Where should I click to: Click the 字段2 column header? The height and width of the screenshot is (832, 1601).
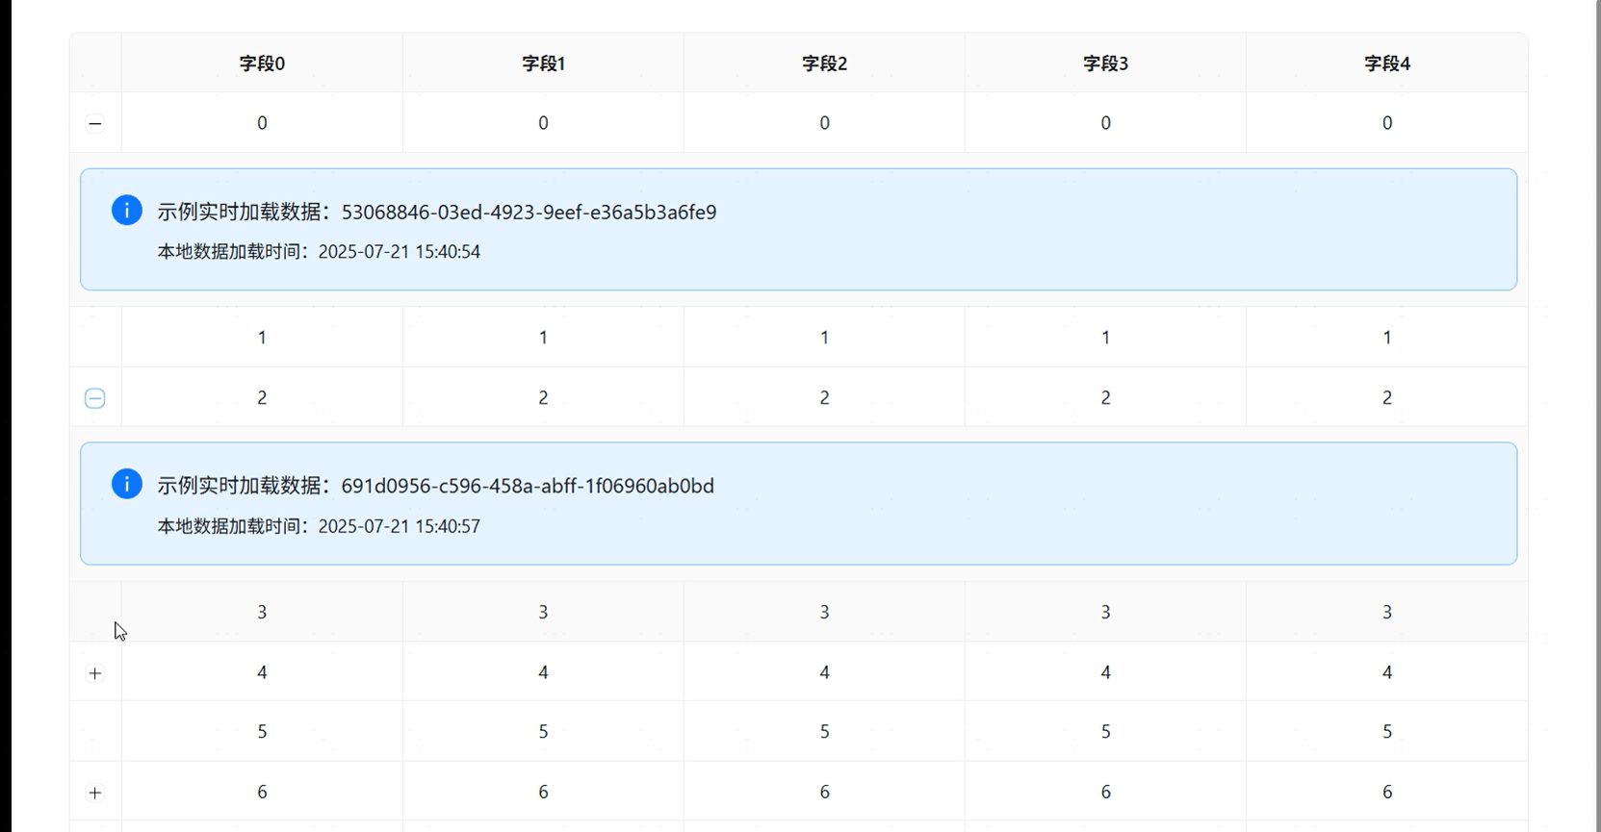pos(824,63)
